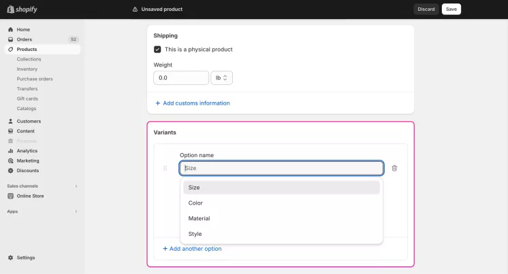This screenshot has width=508, height=274.
Task: Click the Weight input field
Action: (x=181, y=78)
